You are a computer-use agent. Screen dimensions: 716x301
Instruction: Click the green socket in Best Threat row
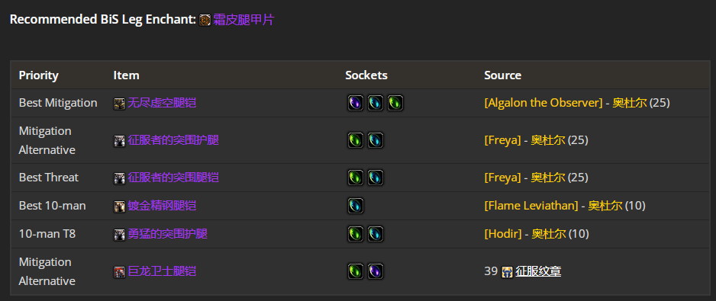[355, 178]
